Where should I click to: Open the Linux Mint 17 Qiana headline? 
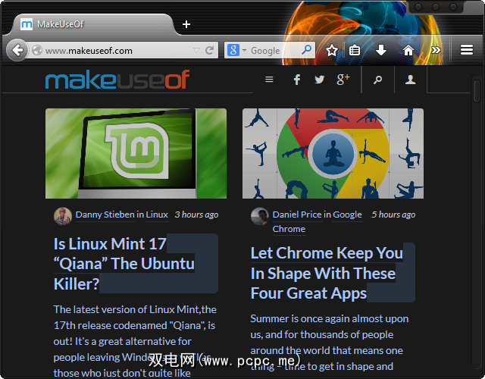(x=124, y=264)
